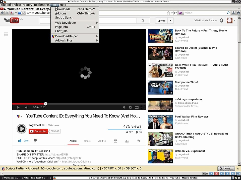Select the About tab
Image resolution: width=241 pixels, height=180 pixels.
(73, 141)
